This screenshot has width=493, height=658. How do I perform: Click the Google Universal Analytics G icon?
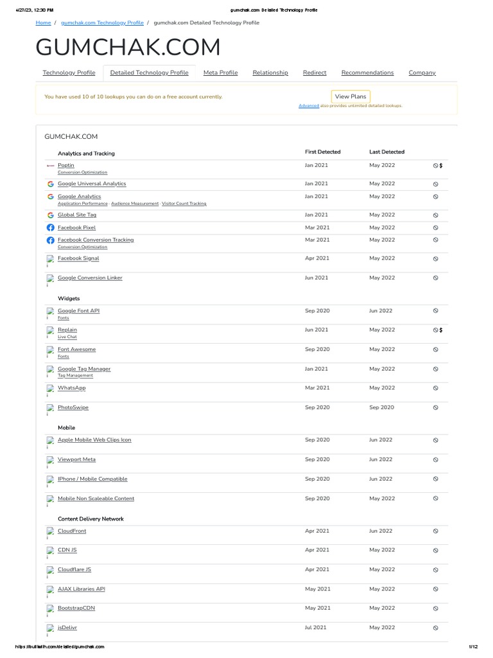50,184
